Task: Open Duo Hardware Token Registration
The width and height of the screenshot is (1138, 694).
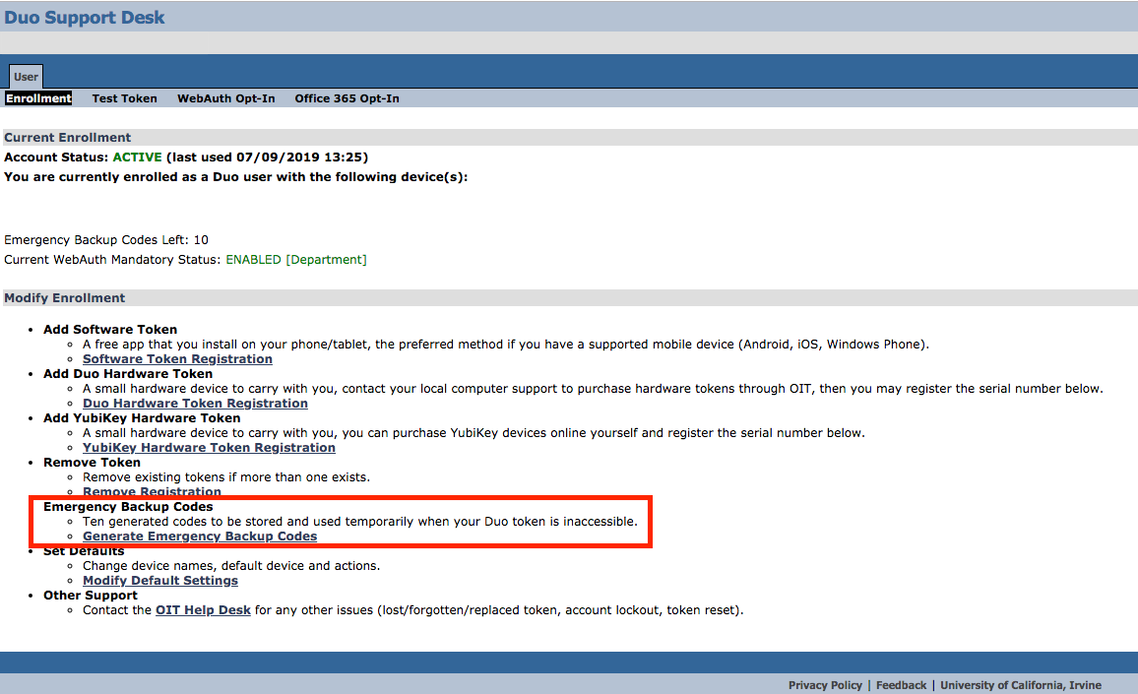Action: pyautogui.click(x=195, y=404)
